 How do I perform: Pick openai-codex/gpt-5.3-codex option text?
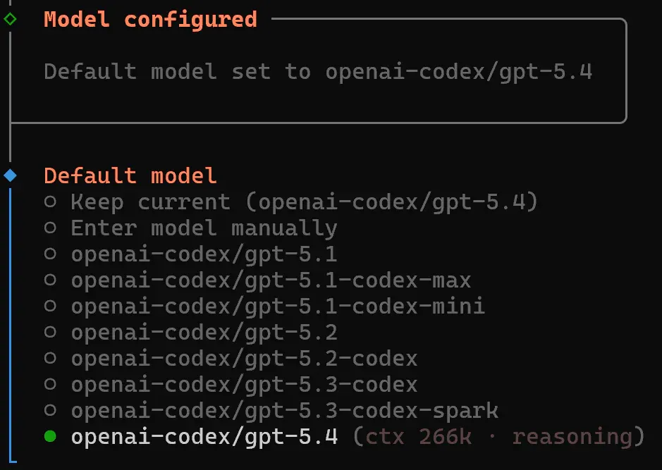(244, 385)
